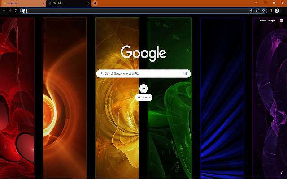287x179 pixels.
Task: Click the search magnifier in Google box
Action: [x=101, y=73]
